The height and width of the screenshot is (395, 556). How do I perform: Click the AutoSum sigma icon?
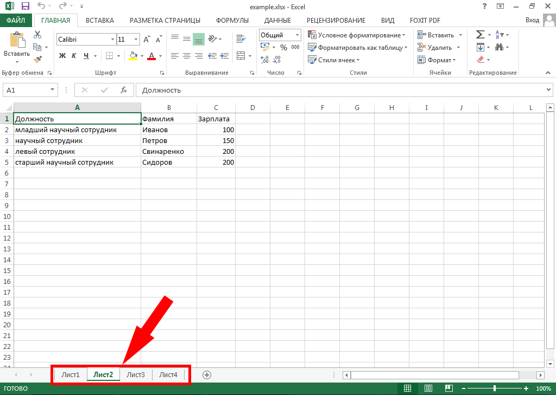(x=479, y=35)
